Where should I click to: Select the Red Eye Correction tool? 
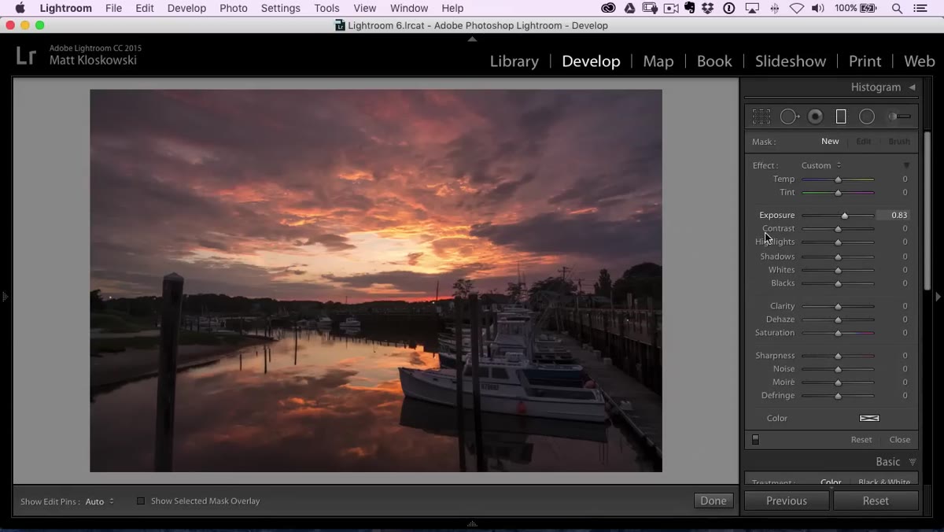coord(816,116)
